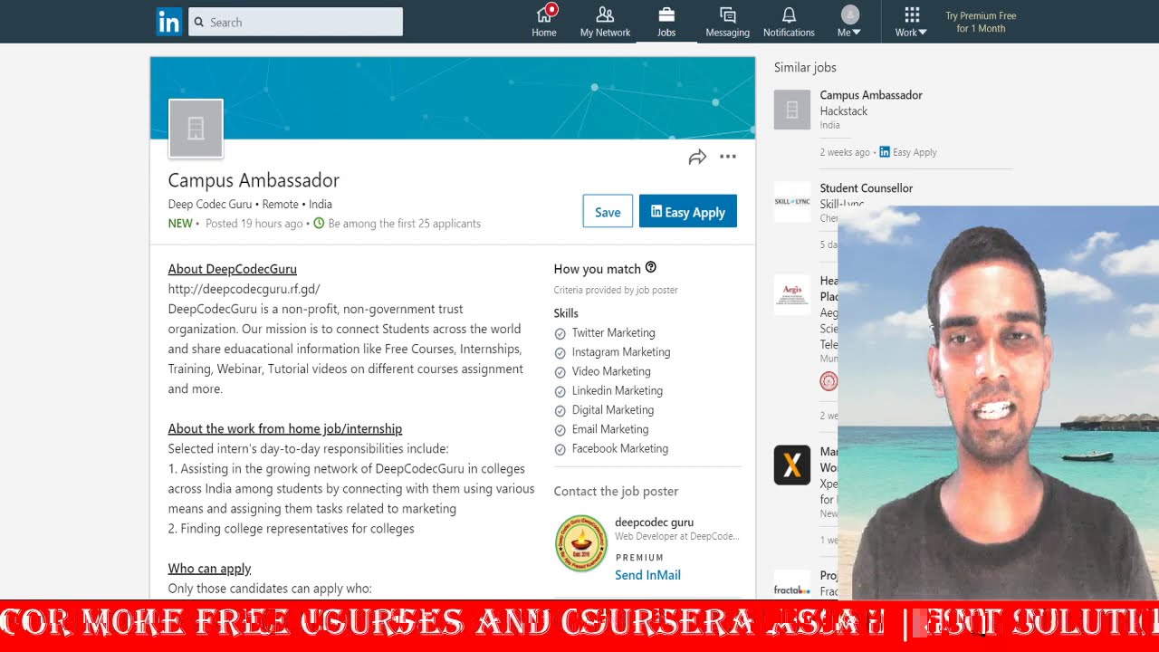
Task: Click the PREMIUM badge under poster name
Action: tap(639, 557)
